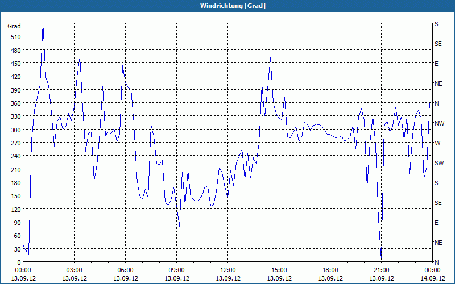Click the N compass label beside the 360 gridline
This screenshot has width=455, height=284.
(436, 103)
